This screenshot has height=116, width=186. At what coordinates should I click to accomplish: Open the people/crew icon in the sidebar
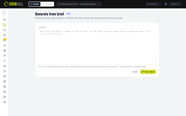[x=5, y=56]
